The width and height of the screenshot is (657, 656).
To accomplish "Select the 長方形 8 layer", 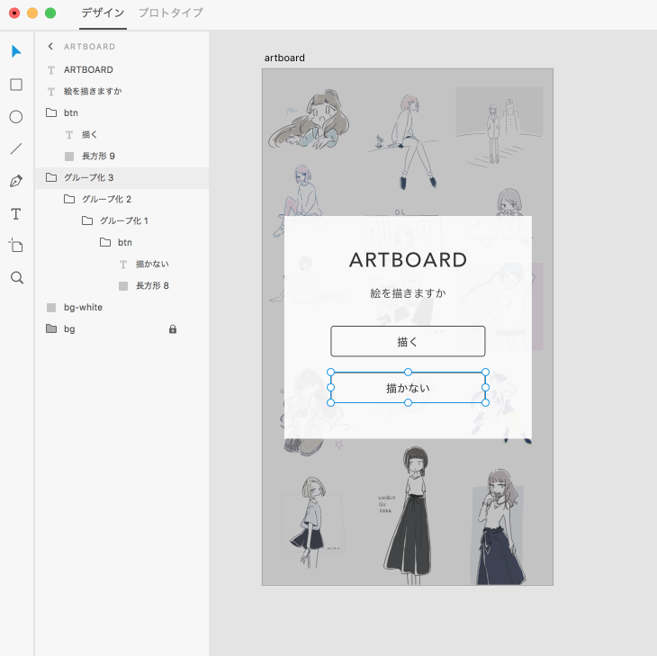I will (121, 285).
